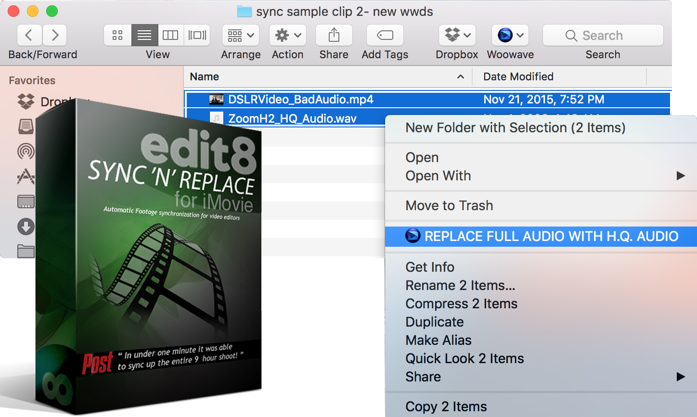Open the Arrange grouping dropdown
The image size is (697, 417).
coord(241,35)
